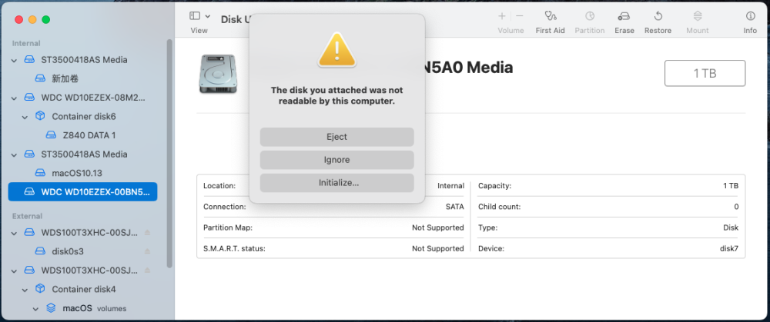Collapse the macOS volumes group
This screenshot has width=770, height=322.
point(35,309)
